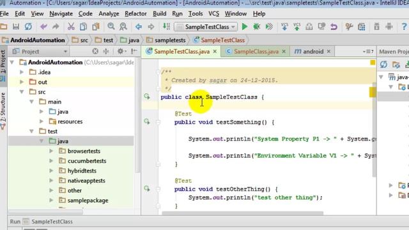Show hidden editor tabs list

368,52
